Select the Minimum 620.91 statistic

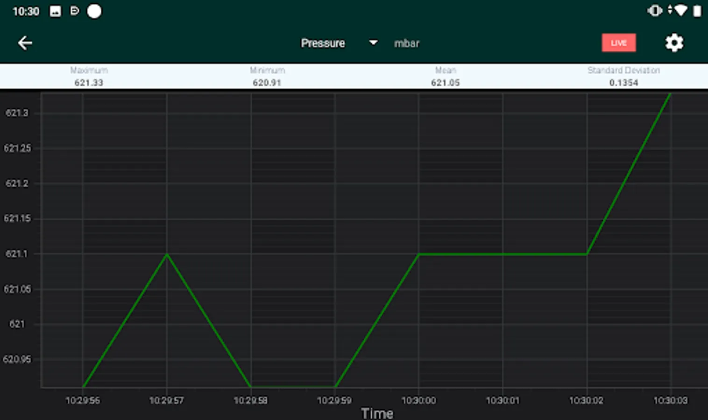(267, 77)
